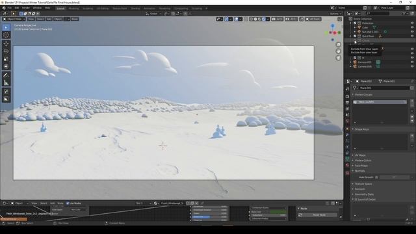
Task: Click the green Base Color swatch
Action: (278, 212)
